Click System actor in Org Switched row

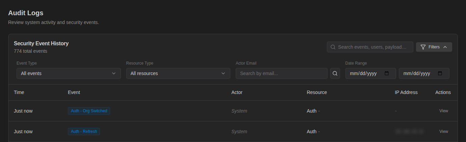coord(239,111)
